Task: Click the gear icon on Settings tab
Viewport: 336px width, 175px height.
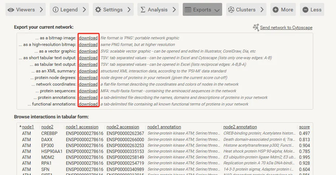Action: (x=98, y=10)
